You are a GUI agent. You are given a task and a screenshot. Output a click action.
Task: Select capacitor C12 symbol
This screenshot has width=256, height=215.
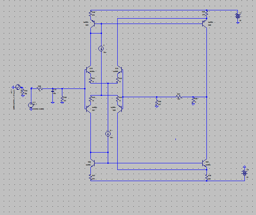[x=52, y=91]
